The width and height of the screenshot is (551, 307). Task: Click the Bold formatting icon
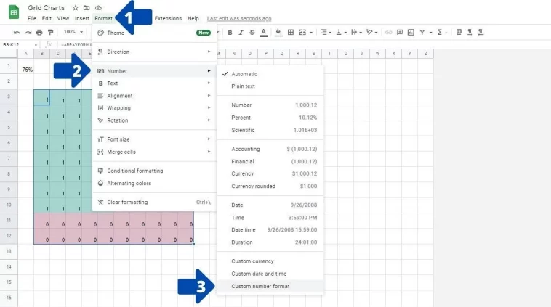point(230,32)
